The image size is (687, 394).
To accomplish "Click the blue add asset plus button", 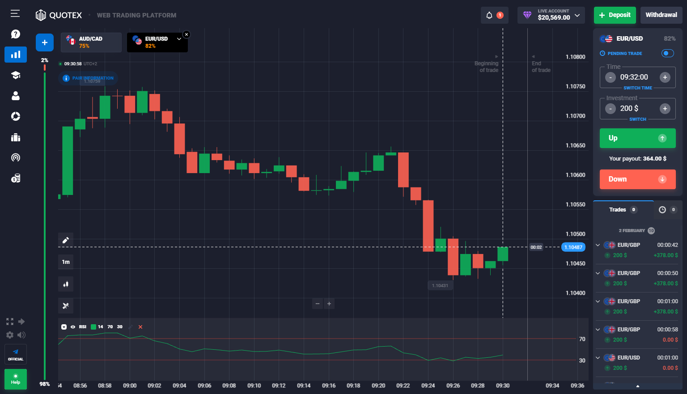I will point(45,42).
